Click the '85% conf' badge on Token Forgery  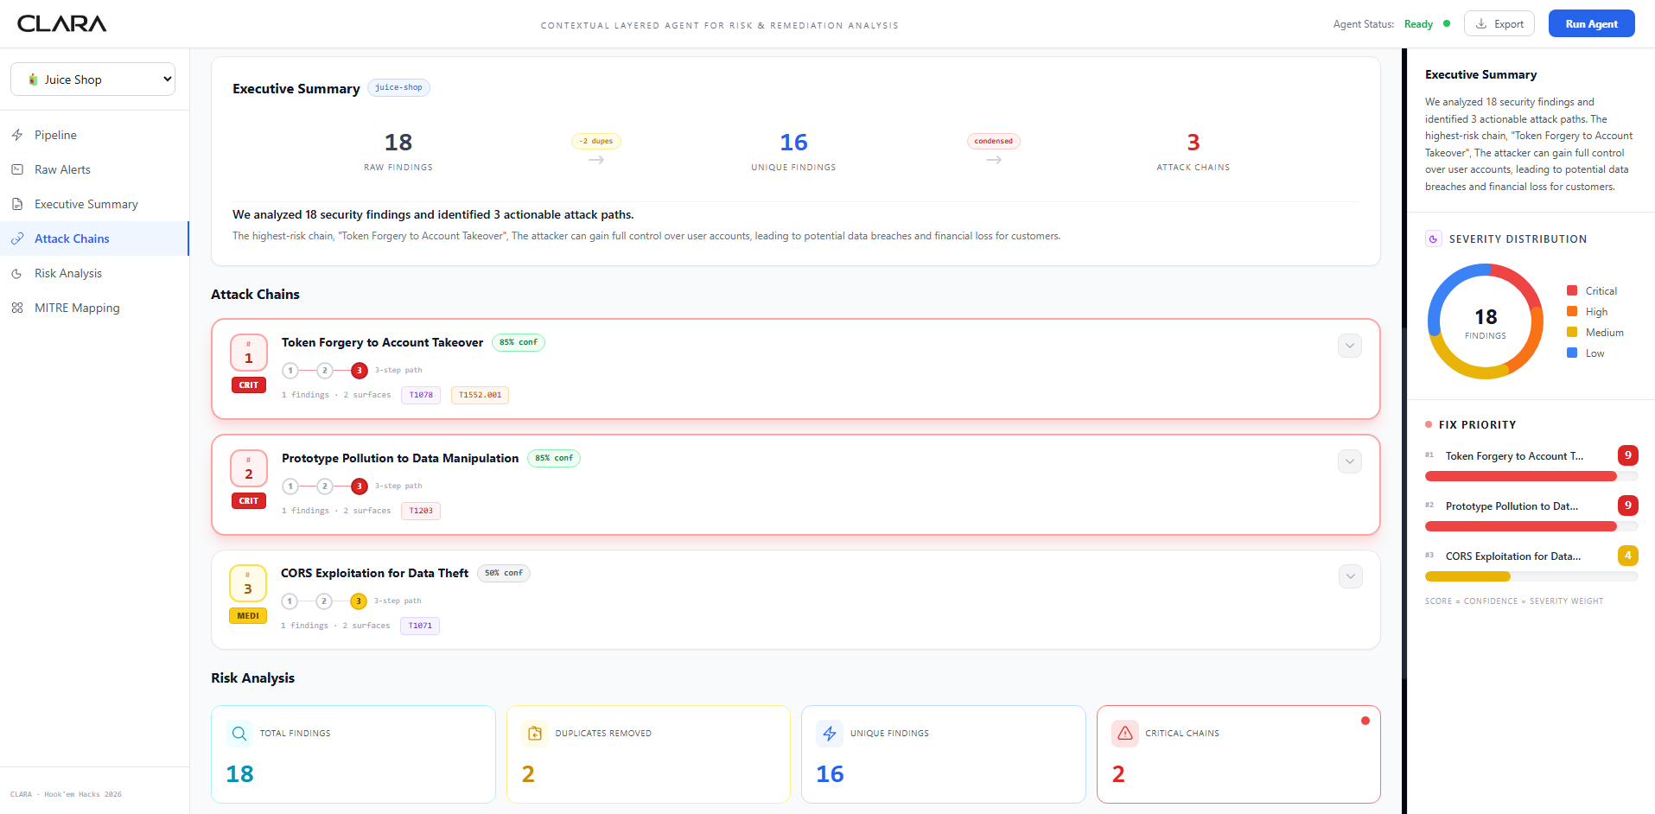pyautogui.click(x=519, y=342)
